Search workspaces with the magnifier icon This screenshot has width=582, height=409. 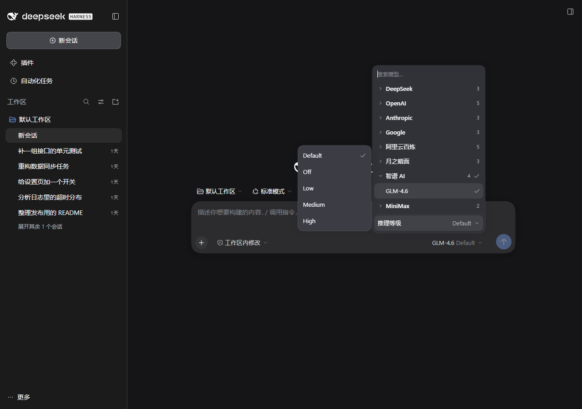point(86,102)
